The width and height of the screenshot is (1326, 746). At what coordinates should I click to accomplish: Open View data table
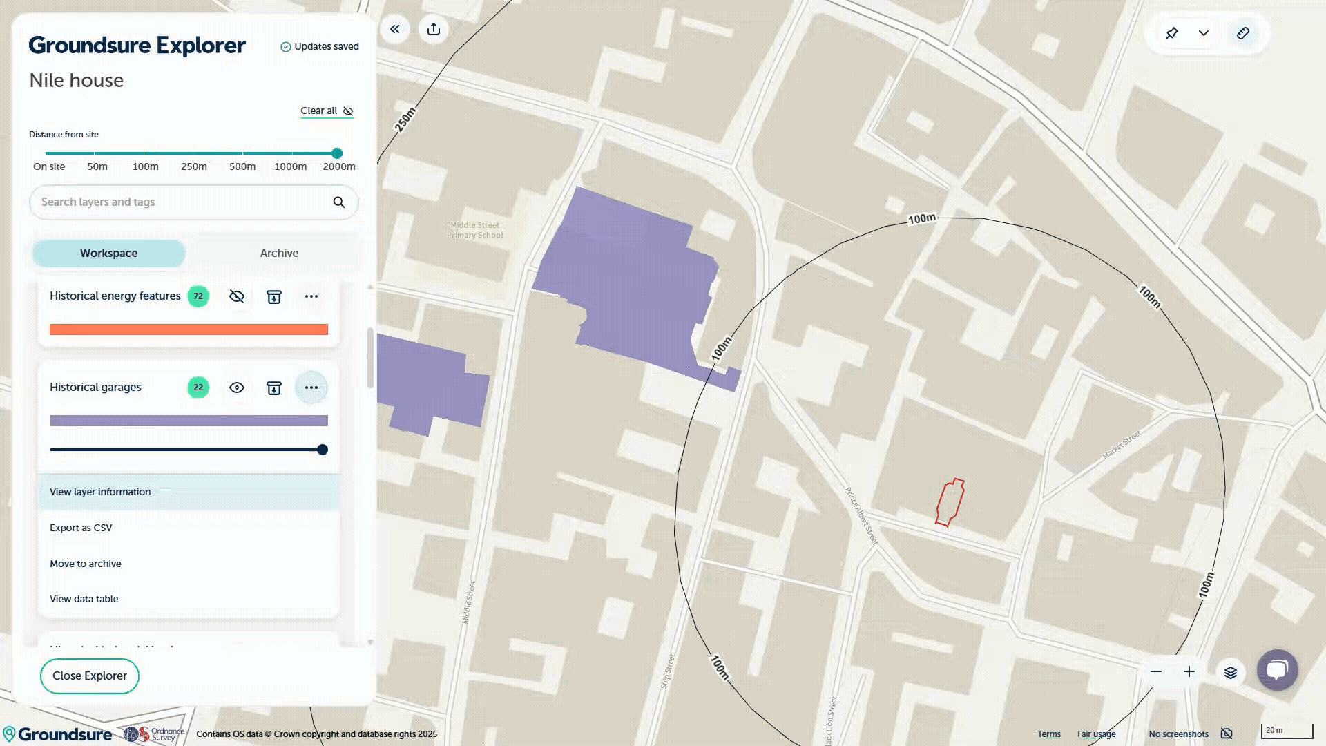click(x=189, y=599)
